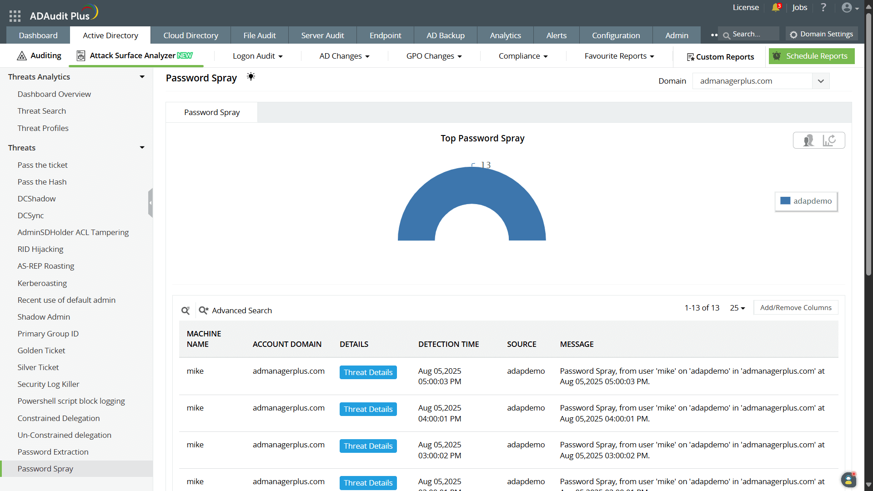Image resolution: width=873 pixels, height=491 pixels.
Task: Open the Domain selection dropdown
Action: [821, 81]
